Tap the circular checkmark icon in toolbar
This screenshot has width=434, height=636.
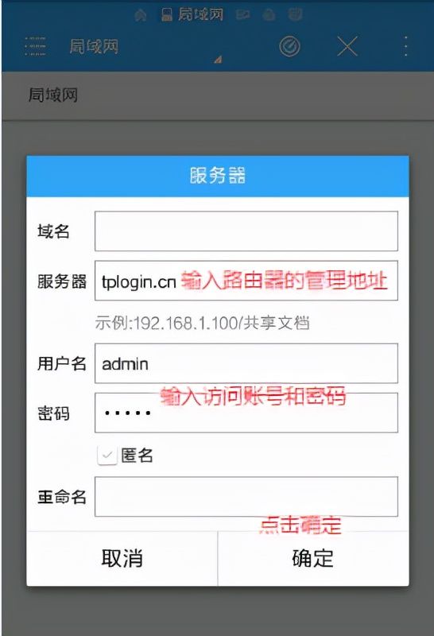(x=289, y=46)
